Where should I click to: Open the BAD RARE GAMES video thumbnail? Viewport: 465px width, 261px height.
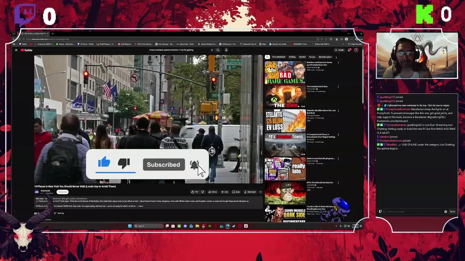[x=285, y=72]
